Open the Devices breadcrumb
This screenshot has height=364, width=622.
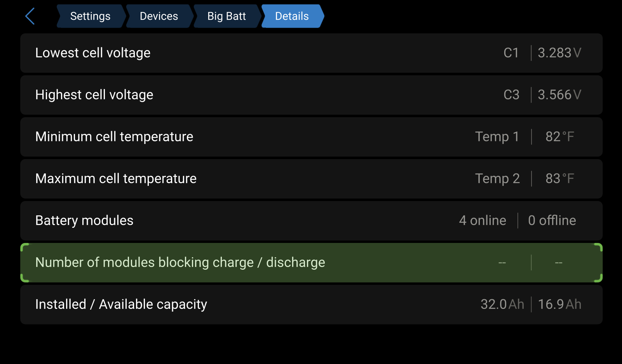point(159,16)
